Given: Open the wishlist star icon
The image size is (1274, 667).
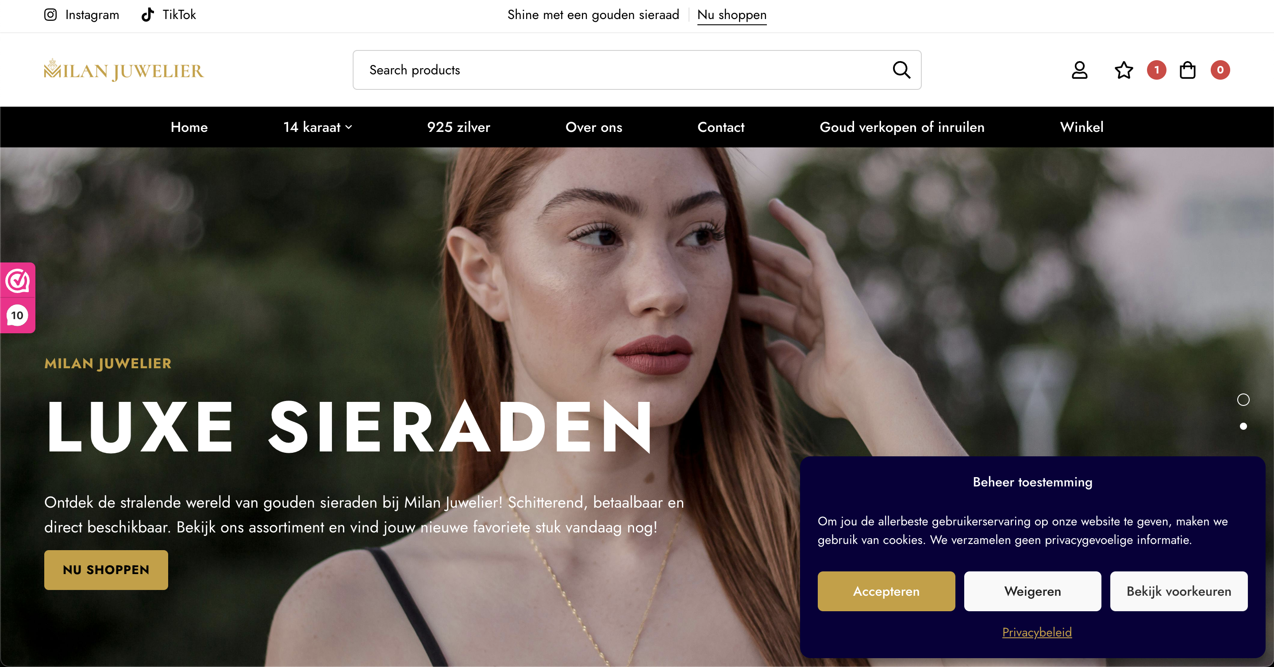Looking at the screenshot, I should [x=1124, y=70].
